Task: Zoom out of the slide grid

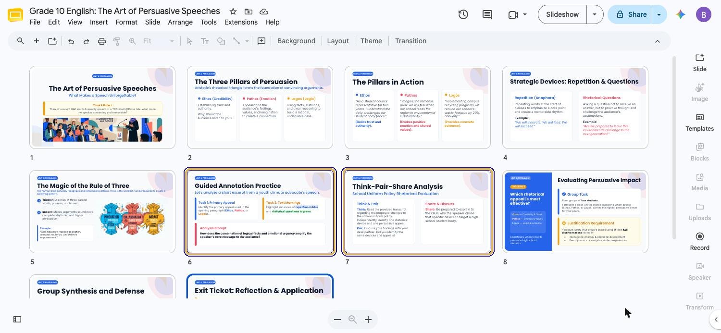Action: point(337,320)
